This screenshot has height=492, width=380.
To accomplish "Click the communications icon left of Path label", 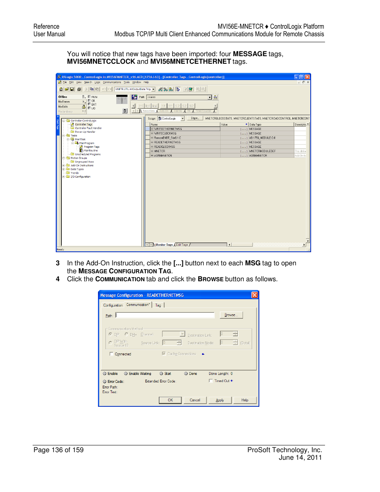I will pyautogui.click(x=134, y=97).
